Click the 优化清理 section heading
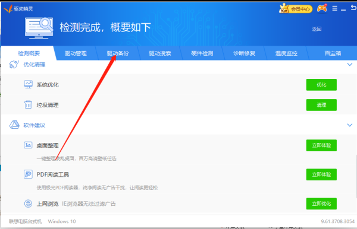Viewport: 357px width, 229px height. coord(35,65)
